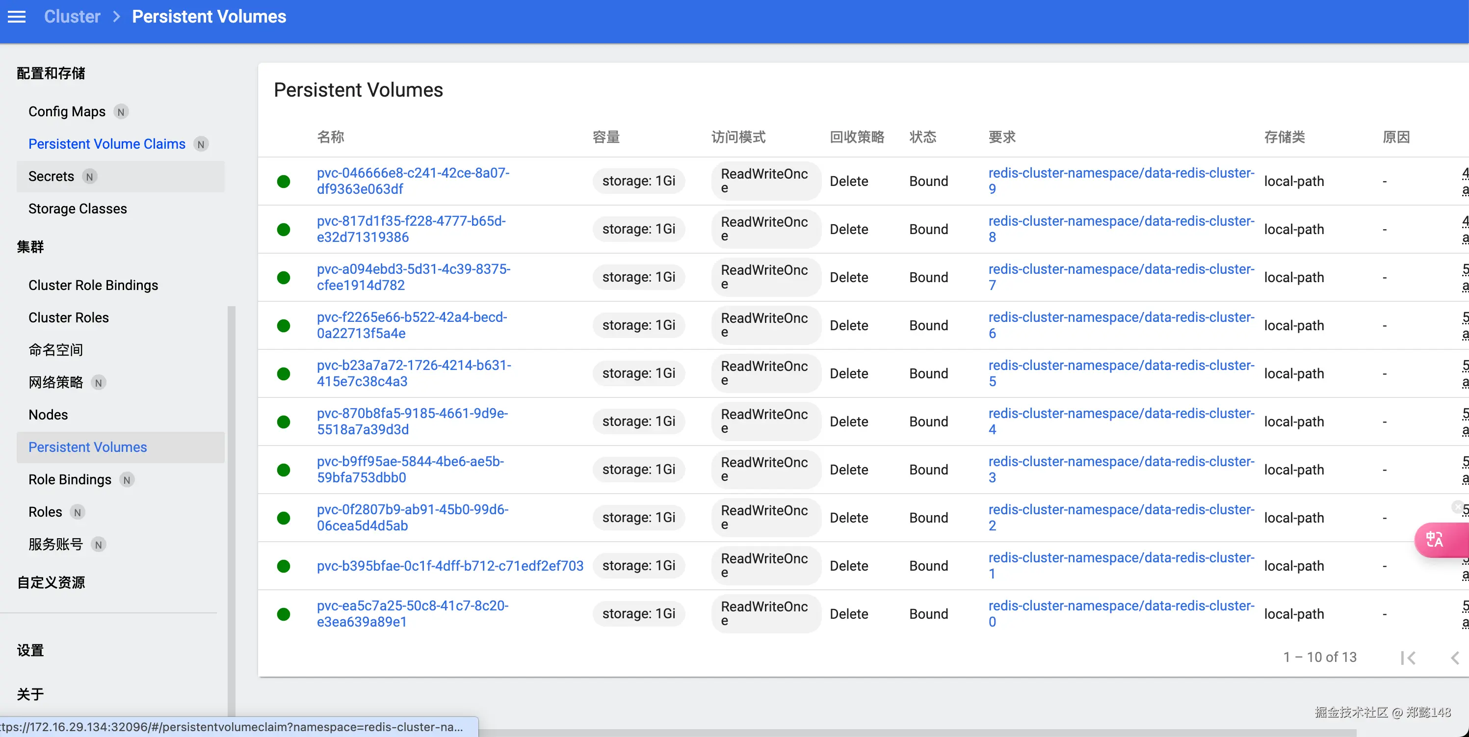
Task: Open Persistent Volume Claims in sidebar
Action: (106, 144)
